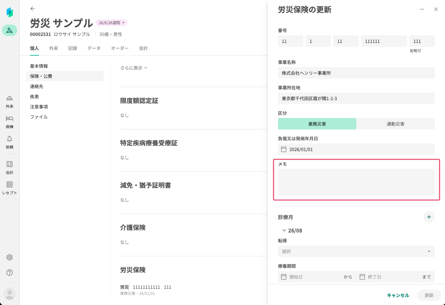
Task: Select 注意事項 in the left menu
Action: 65,107
